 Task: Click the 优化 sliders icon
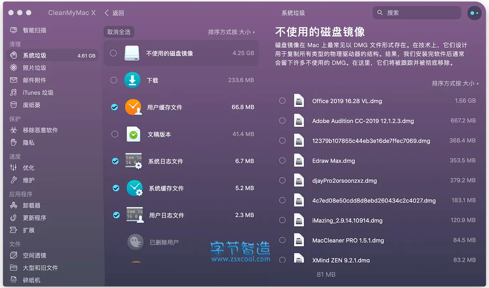tap(14, 167)
